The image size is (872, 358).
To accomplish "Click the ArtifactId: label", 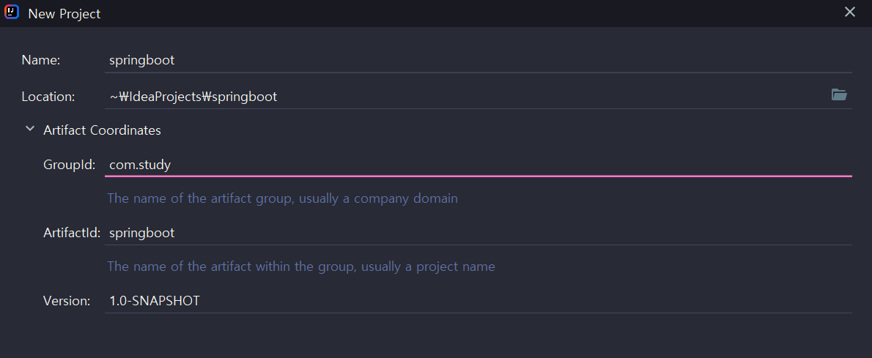I will (x=72, y=233).
